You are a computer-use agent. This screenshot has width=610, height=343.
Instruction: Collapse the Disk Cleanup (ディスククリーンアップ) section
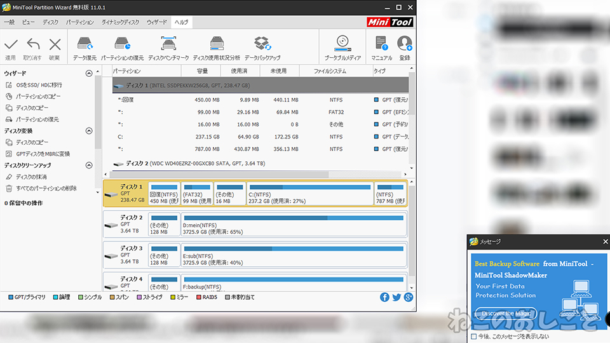[x=89, y=165]
